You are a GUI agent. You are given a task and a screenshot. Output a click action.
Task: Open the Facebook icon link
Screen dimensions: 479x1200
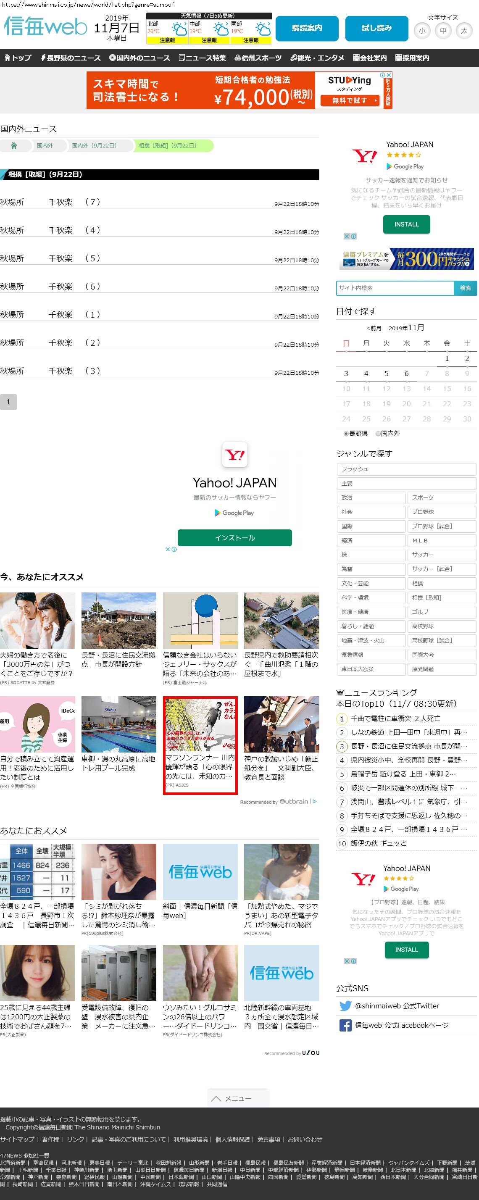tap(345, 1025)
